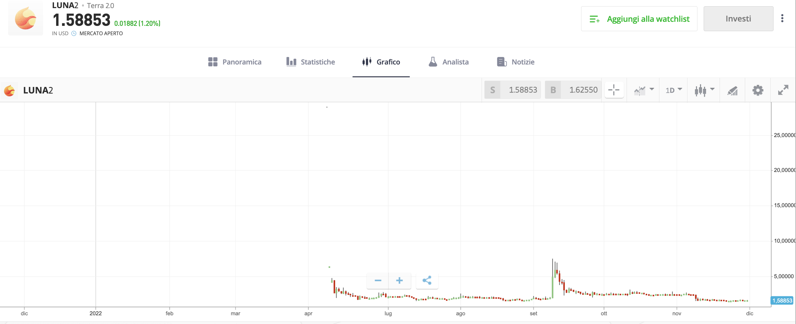Open chart settings gear
796x324 pixels.
[x=758, y=90]
